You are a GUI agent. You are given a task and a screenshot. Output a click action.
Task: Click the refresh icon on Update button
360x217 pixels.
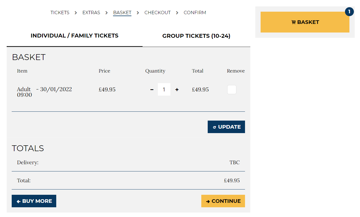[214, 127]
